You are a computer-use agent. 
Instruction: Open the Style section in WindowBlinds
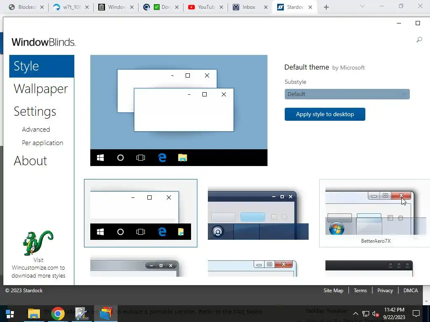click(42, 66)
